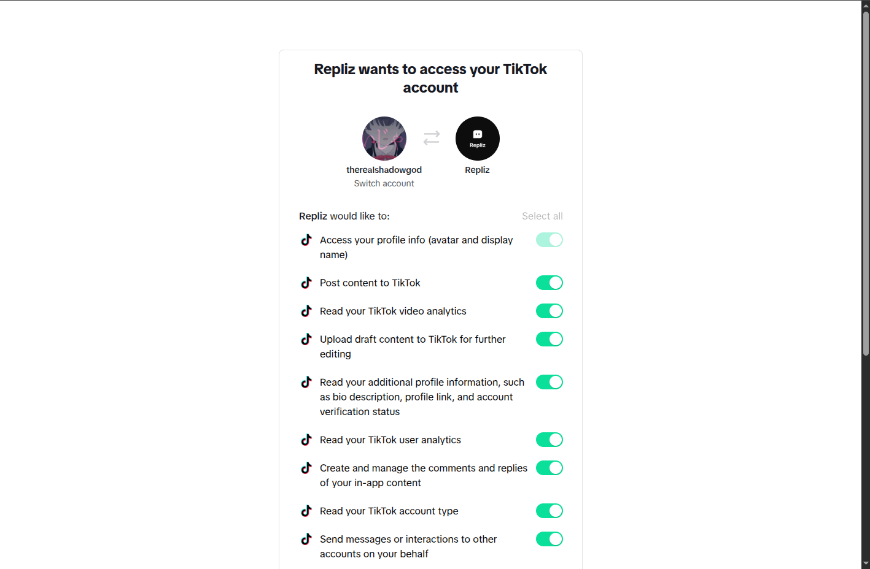The image size is (870, 569).
Task: Click TikTok icon beside comments and replies permission
Action: 306,468
